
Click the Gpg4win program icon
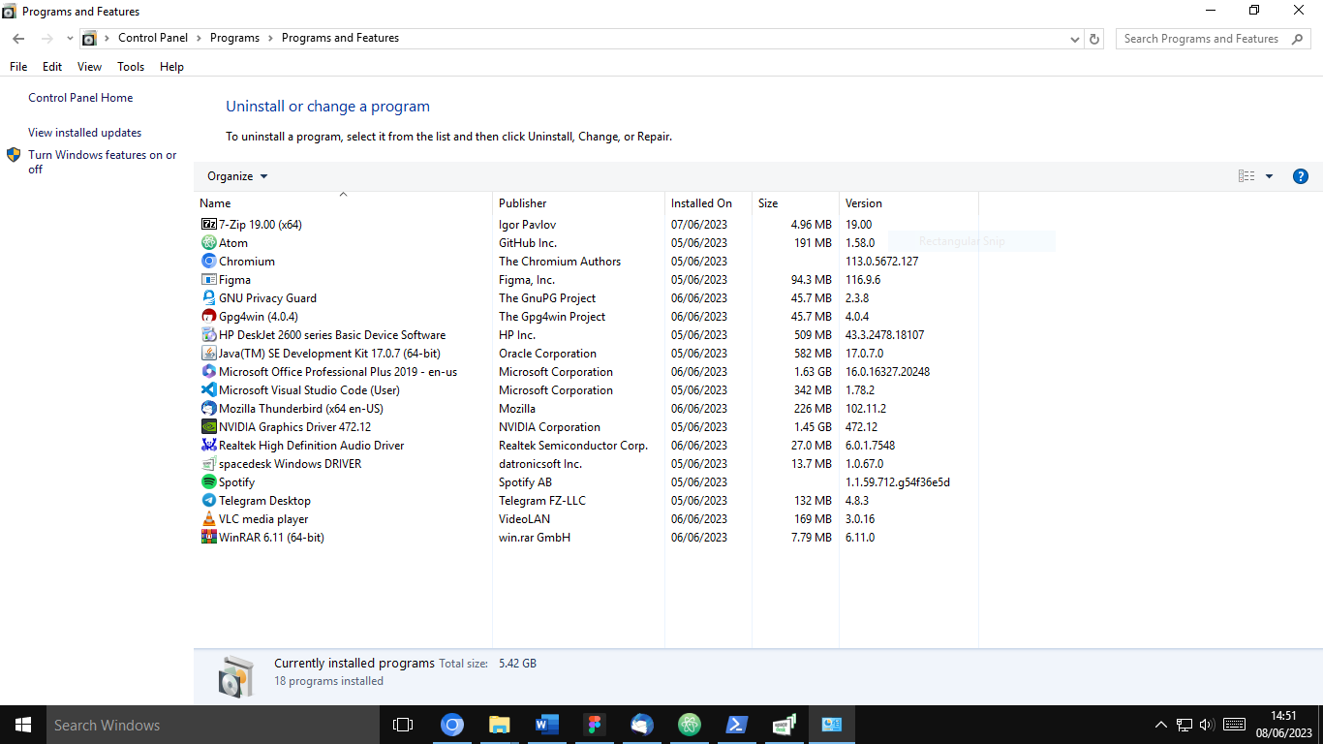[208, 316]
